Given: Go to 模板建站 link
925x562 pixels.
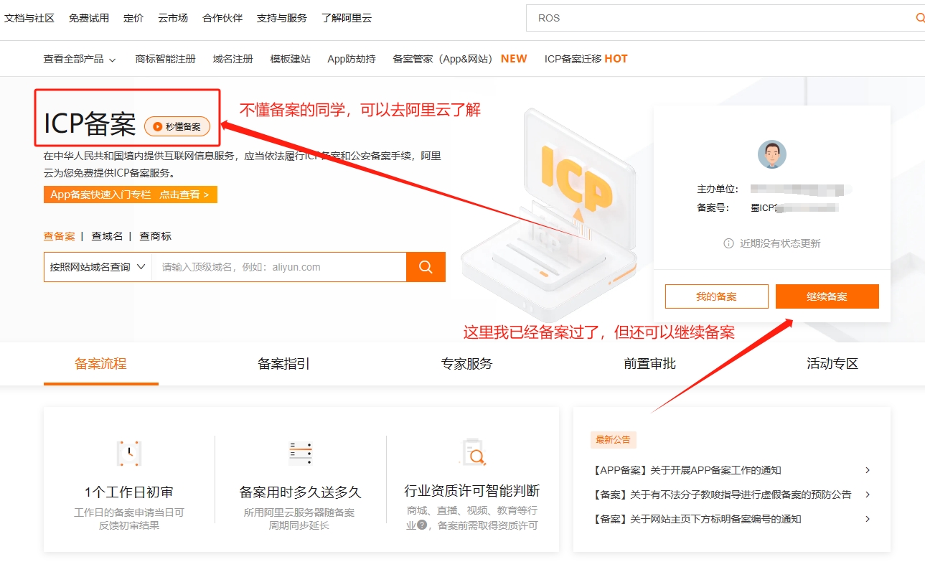Looking at the screenshot, I should point(291,59).
